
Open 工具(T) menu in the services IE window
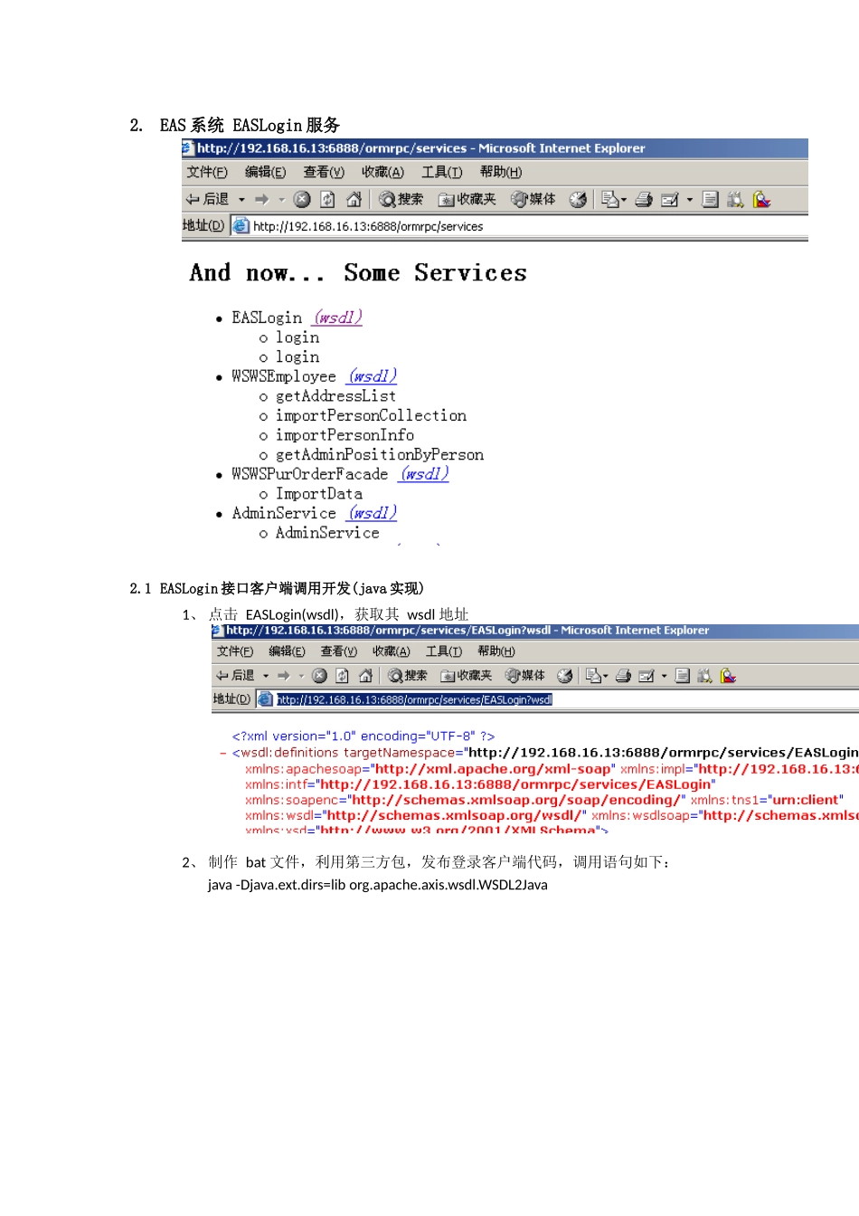[442, 172]
